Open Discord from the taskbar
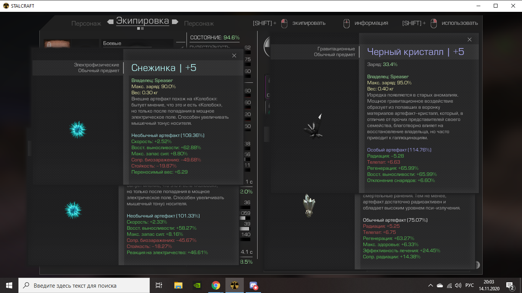Screen dimensions: 522x293 click(253, 285)
